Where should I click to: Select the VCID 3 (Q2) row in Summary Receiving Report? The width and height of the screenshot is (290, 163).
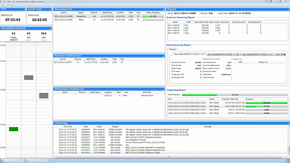click(227, 28)
